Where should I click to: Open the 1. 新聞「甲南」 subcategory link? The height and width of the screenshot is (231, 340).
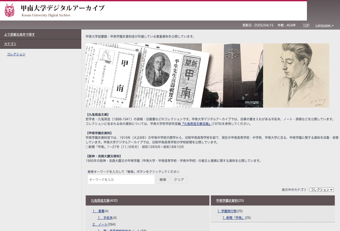[233, 218]
